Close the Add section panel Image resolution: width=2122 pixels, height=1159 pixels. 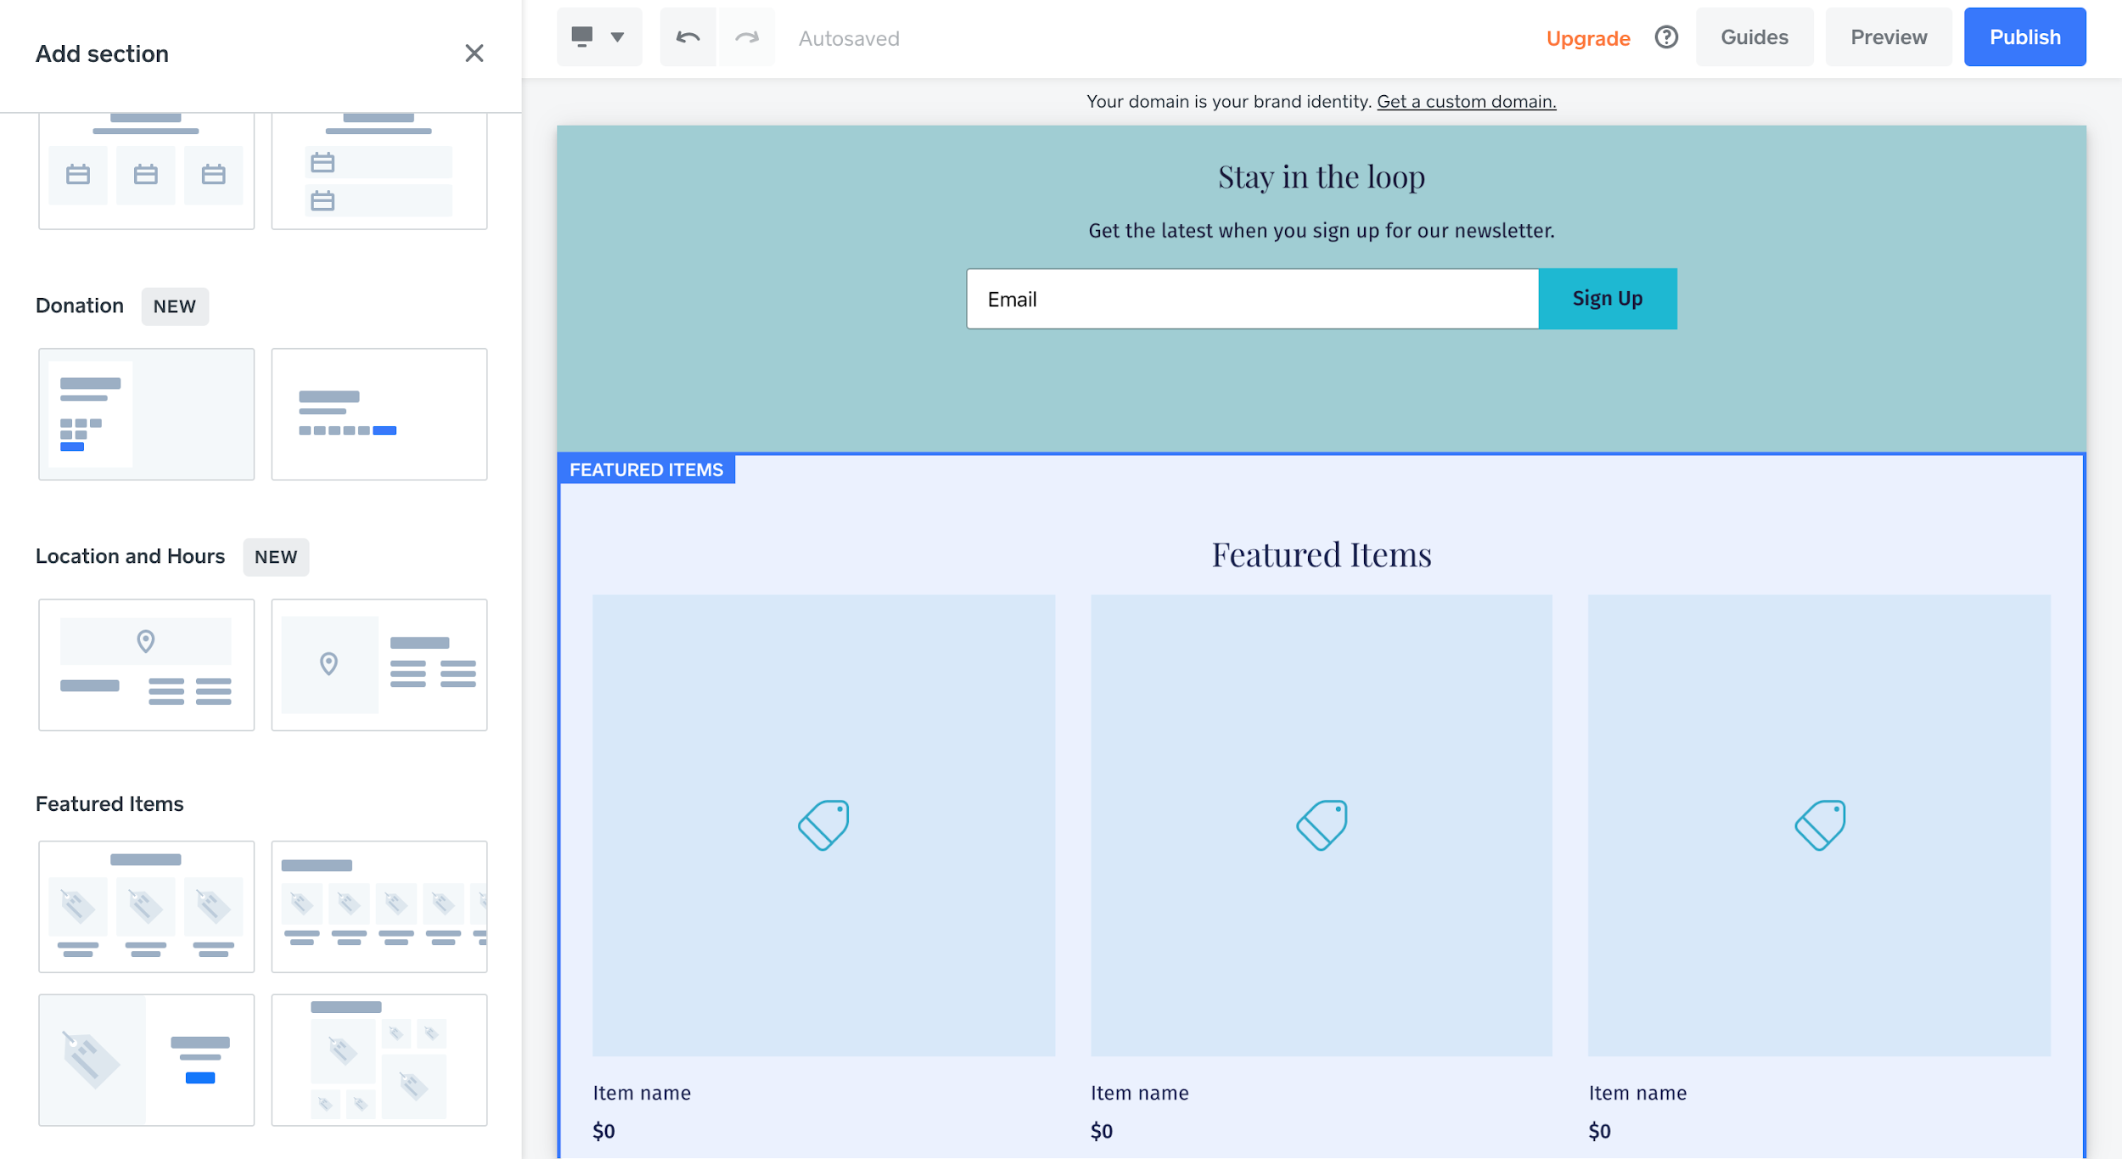coord(475,53)
